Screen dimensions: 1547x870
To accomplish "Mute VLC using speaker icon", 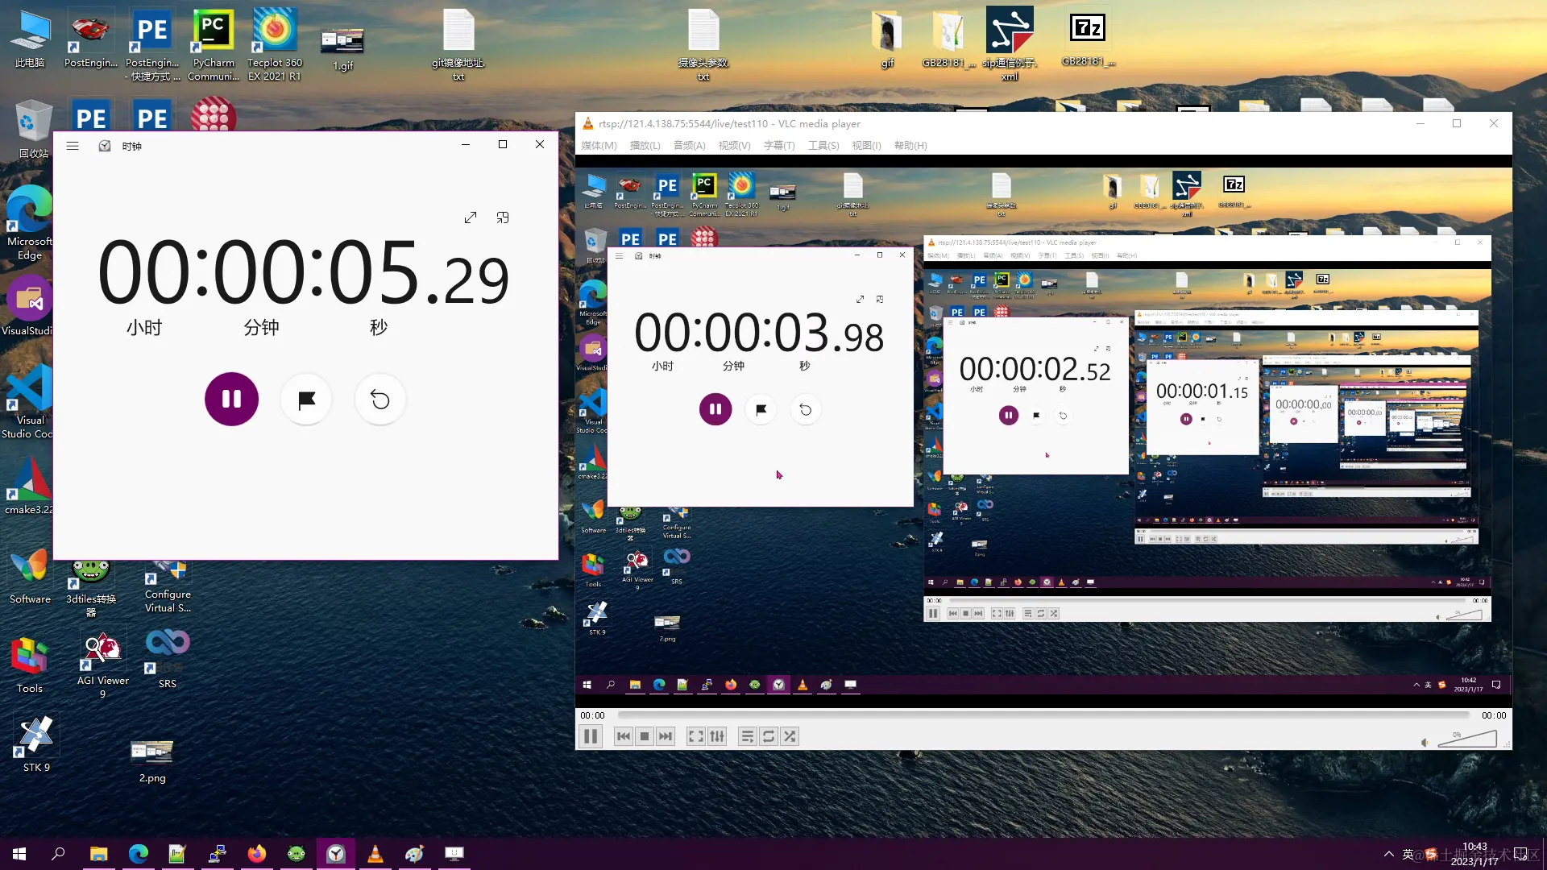I will coord(1425,742).
